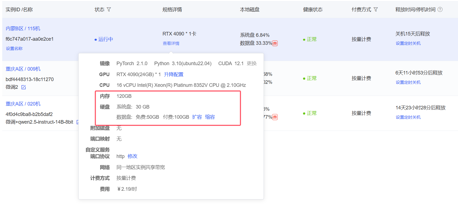Viewport: 458px width, 205px height.
Task: Click 查看详情 under RTX 4090 * 1卡
Action: click(171, 43)
